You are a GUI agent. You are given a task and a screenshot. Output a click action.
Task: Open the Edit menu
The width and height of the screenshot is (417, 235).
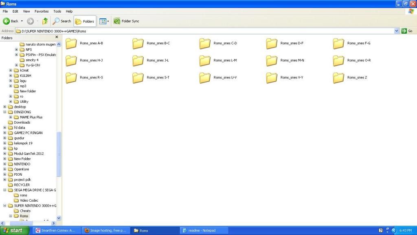point(15,11)
